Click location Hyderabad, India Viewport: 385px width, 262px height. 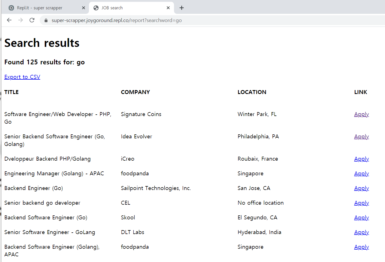tap(259, 232)
